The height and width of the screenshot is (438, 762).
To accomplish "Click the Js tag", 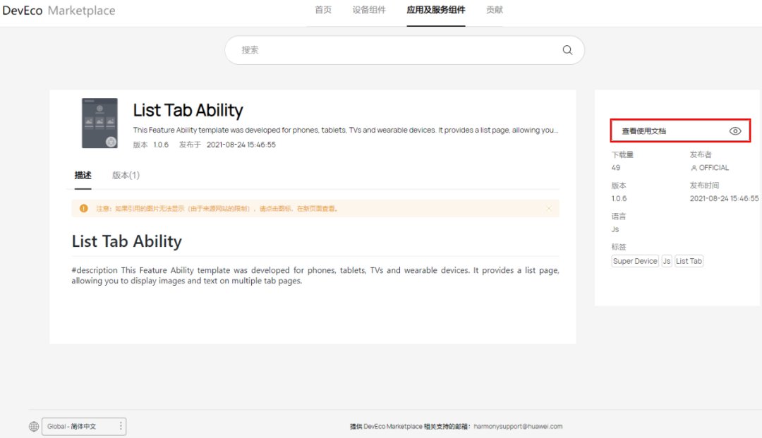I will point(667,261).
